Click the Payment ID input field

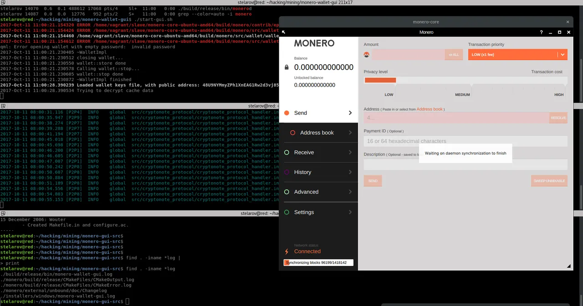point(465,141)
